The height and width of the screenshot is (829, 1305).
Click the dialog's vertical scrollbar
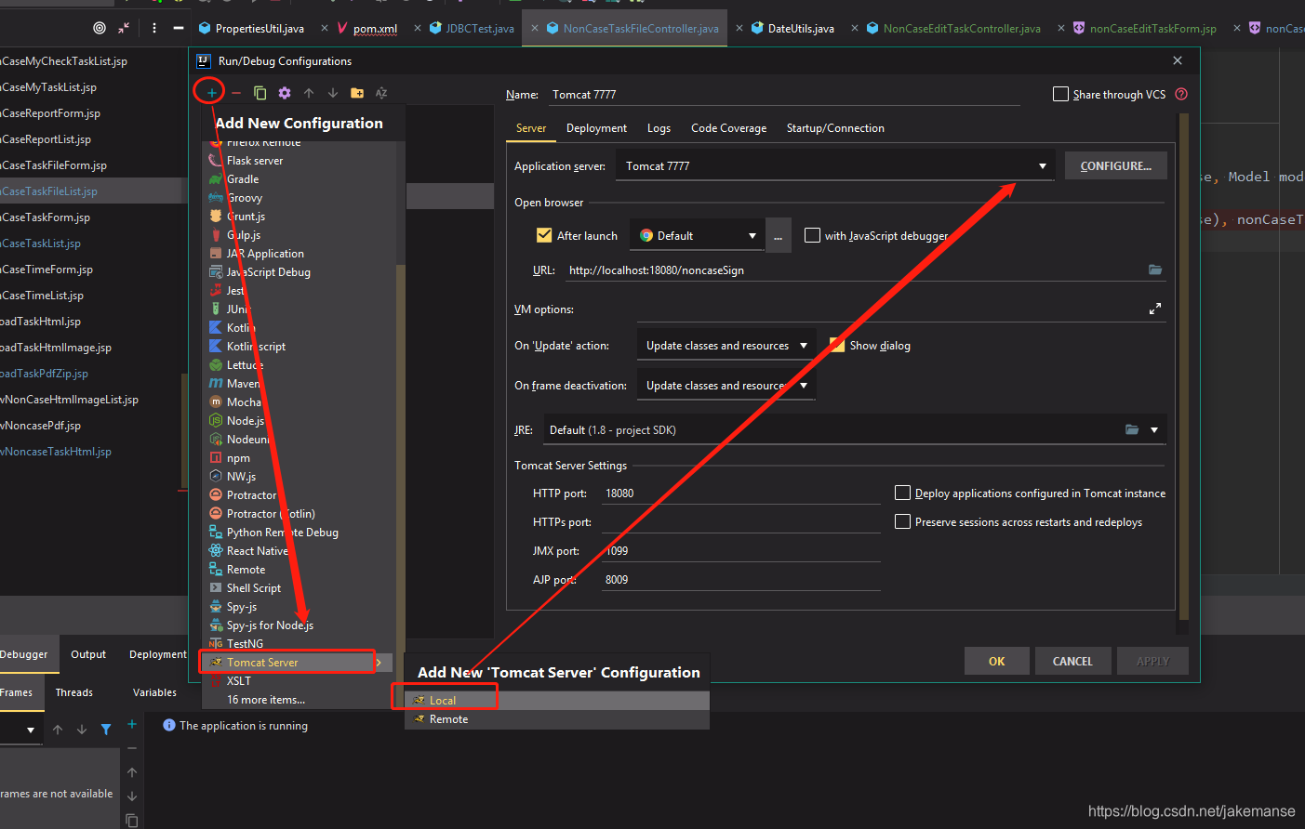click(x=1184, y=366)
